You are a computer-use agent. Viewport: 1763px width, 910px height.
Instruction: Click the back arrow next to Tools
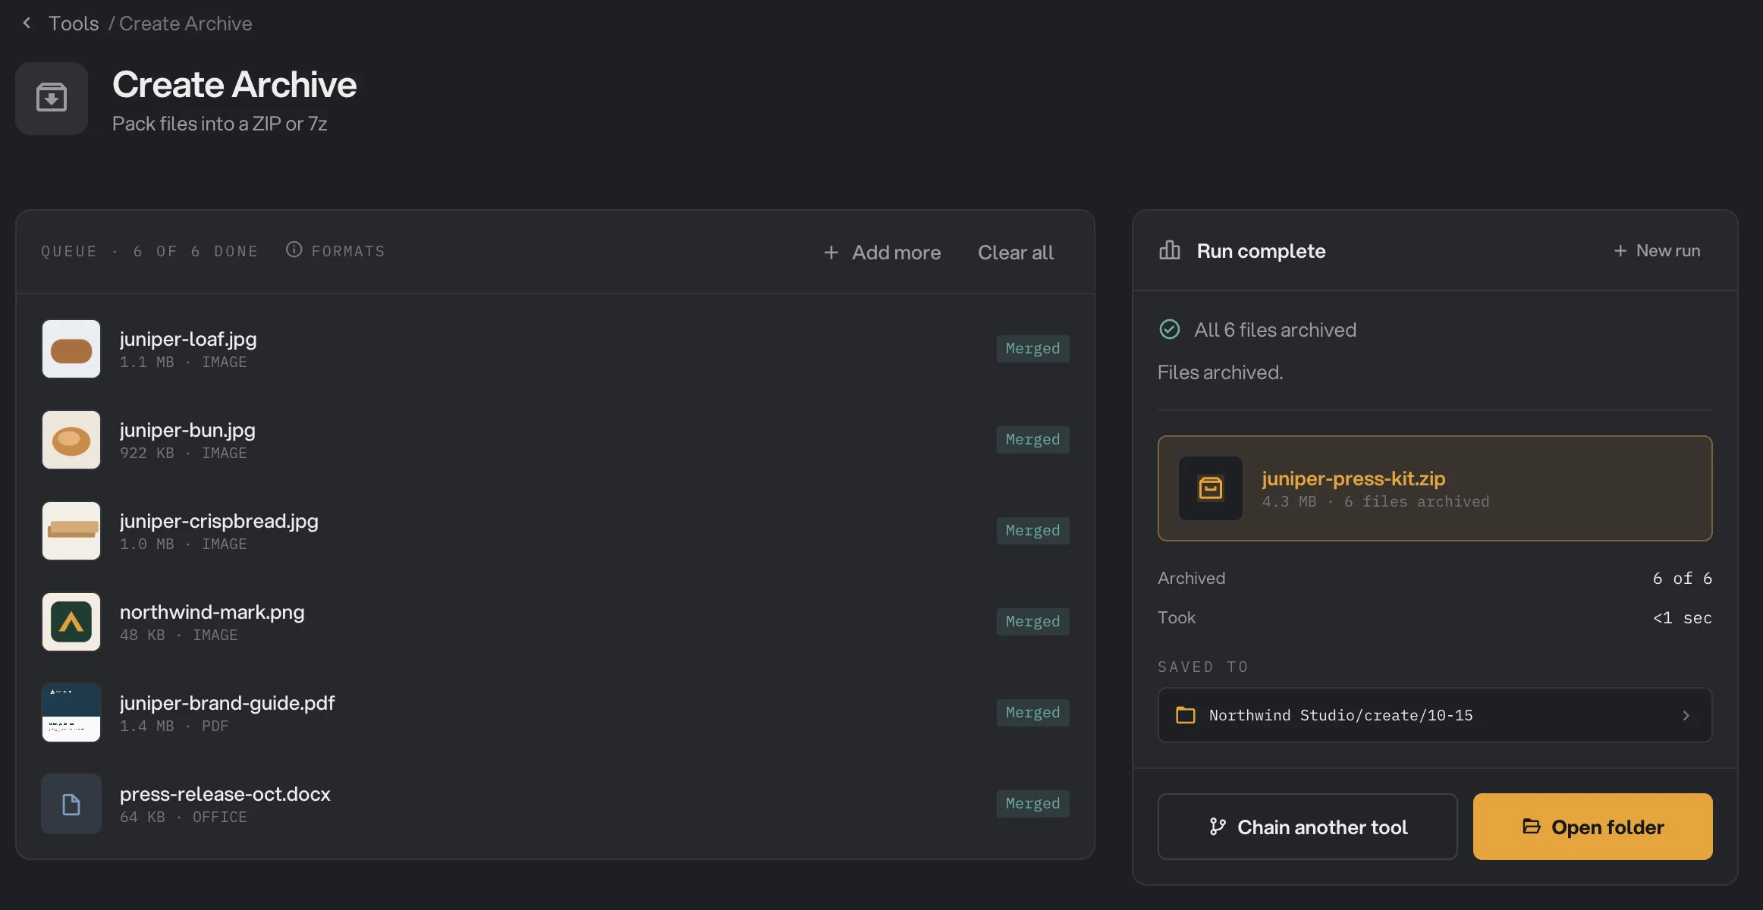click(x=27, y=23)
